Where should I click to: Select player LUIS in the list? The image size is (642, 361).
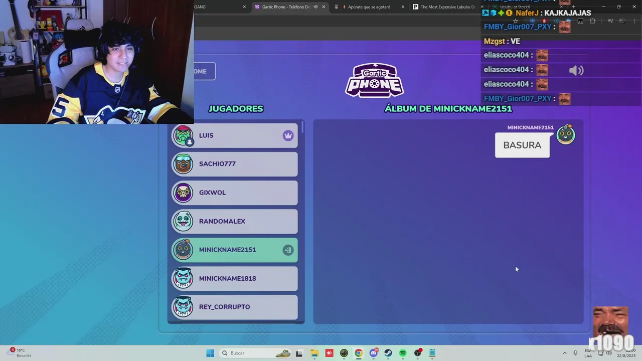coord(235,135)
